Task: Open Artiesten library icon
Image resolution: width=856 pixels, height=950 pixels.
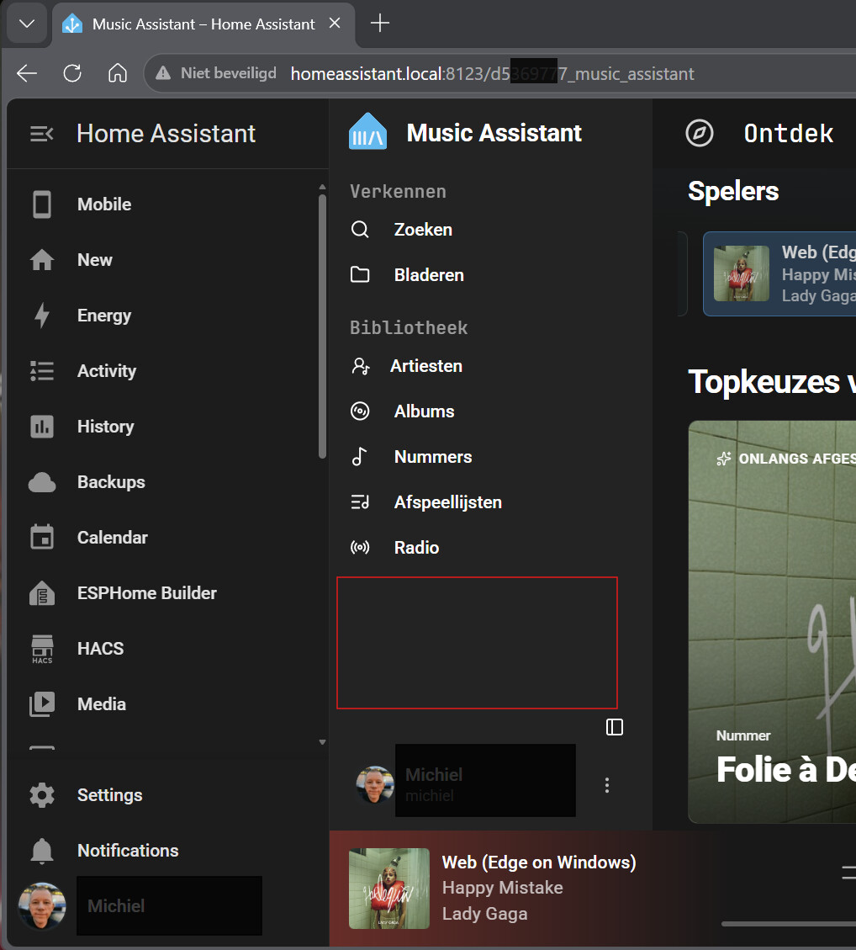Action: point(360,366)
